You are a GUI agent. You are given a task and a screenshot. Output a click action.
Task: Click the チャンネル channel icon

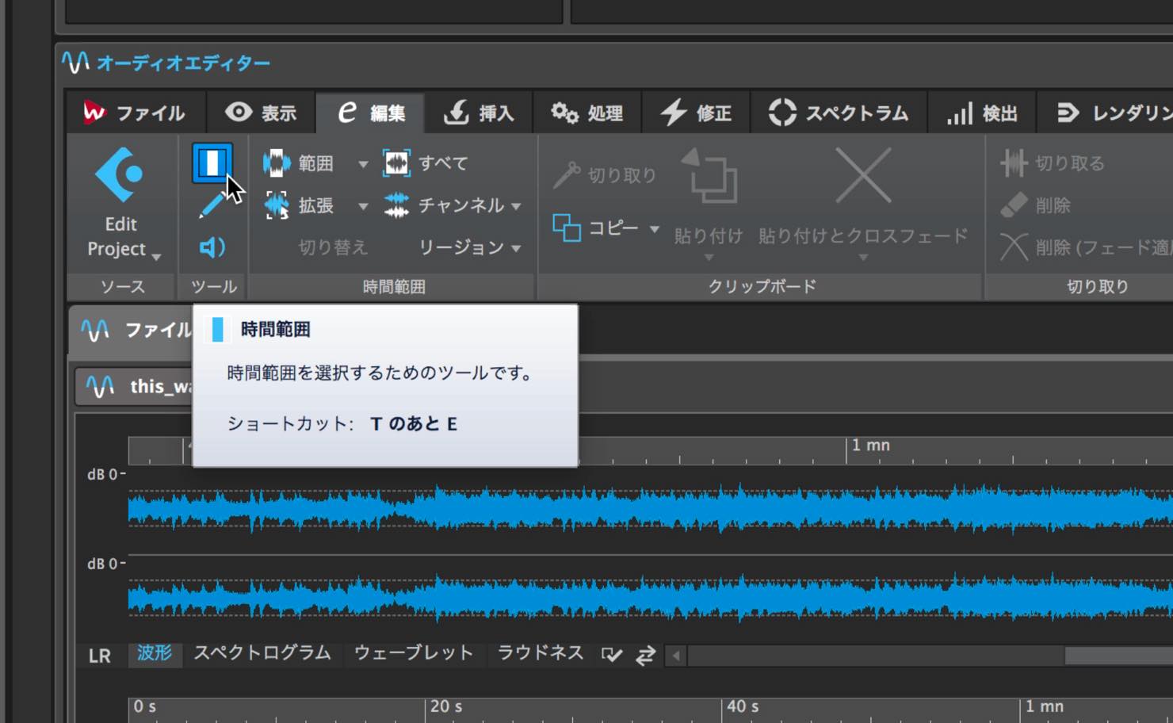click(x=396, y=205)
